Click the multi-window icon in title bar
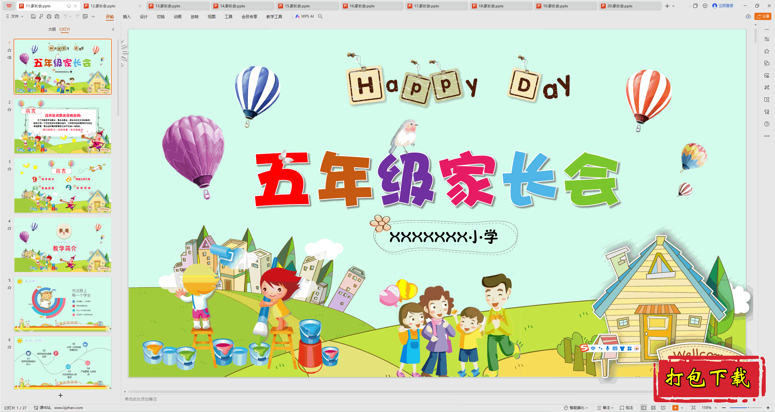Image resolution: width=775 pixels, height=412 pixels. tap(695, 6)
